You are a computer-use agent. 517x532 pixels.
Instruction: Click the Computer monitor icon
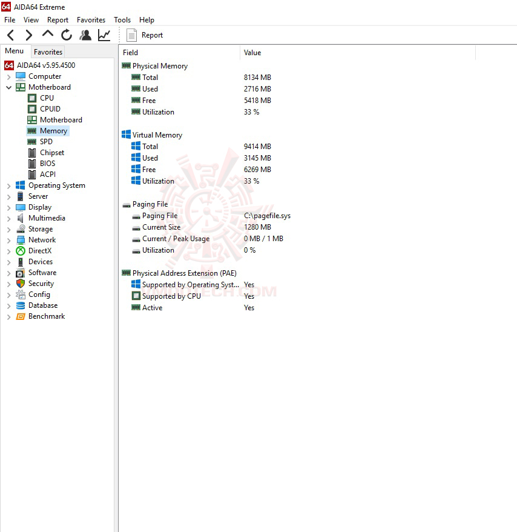[x=21, y=76]
